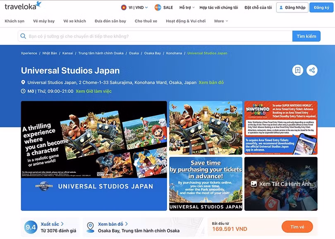Image resolution: width=335 pixels, height=239 pixels.
Task: Go to Osaka breadcrumb
Action: pyautogui.click(x=134, y=53)
